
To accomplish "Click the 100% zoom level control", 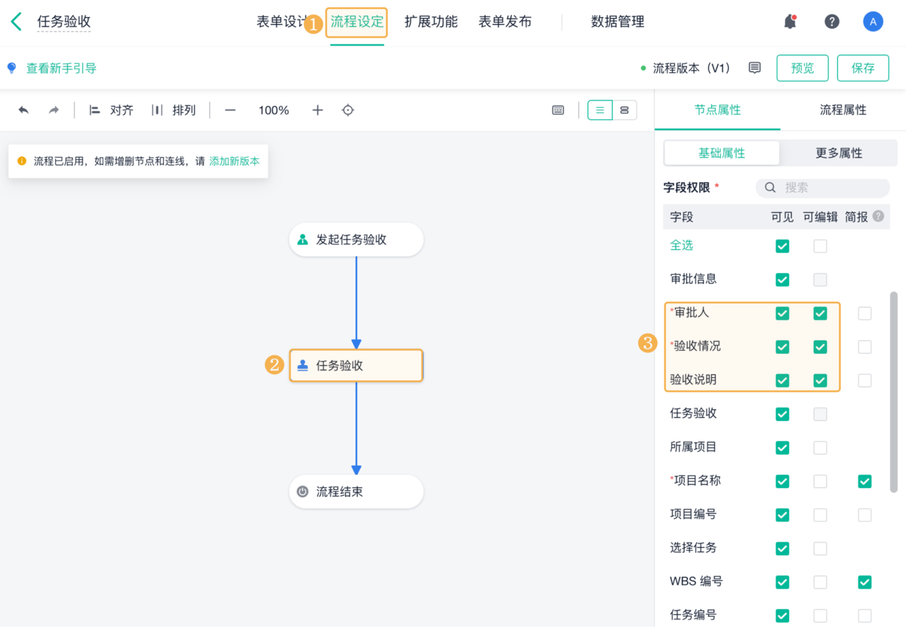I will click(273, 109).
